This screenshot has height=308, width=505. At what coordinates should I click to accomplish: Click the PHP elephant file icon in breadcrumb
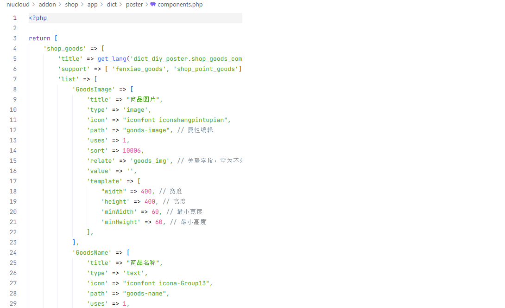[x=153, y=5]
